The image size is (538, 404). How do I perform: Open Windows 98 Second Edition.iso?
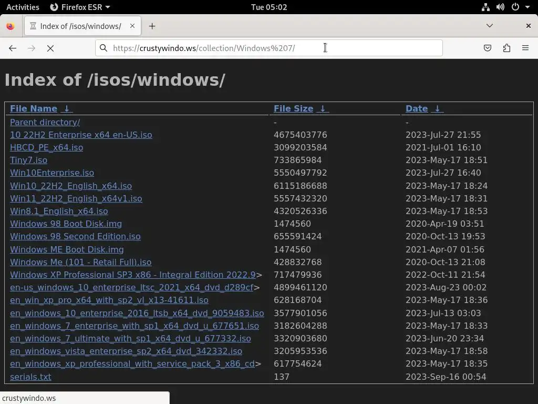[75, 236]
